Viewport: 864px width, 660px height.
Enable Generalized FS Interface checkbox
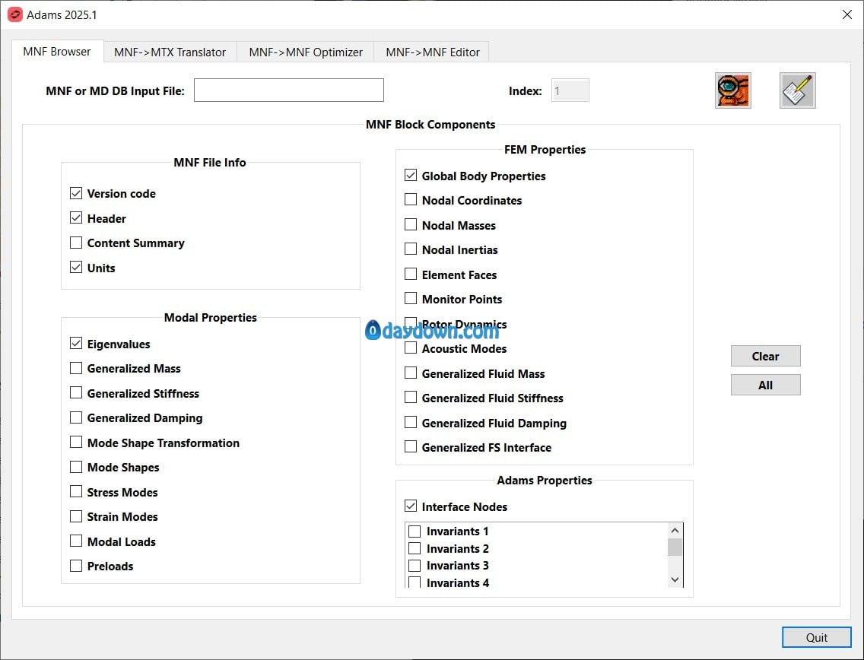[411, 447]
